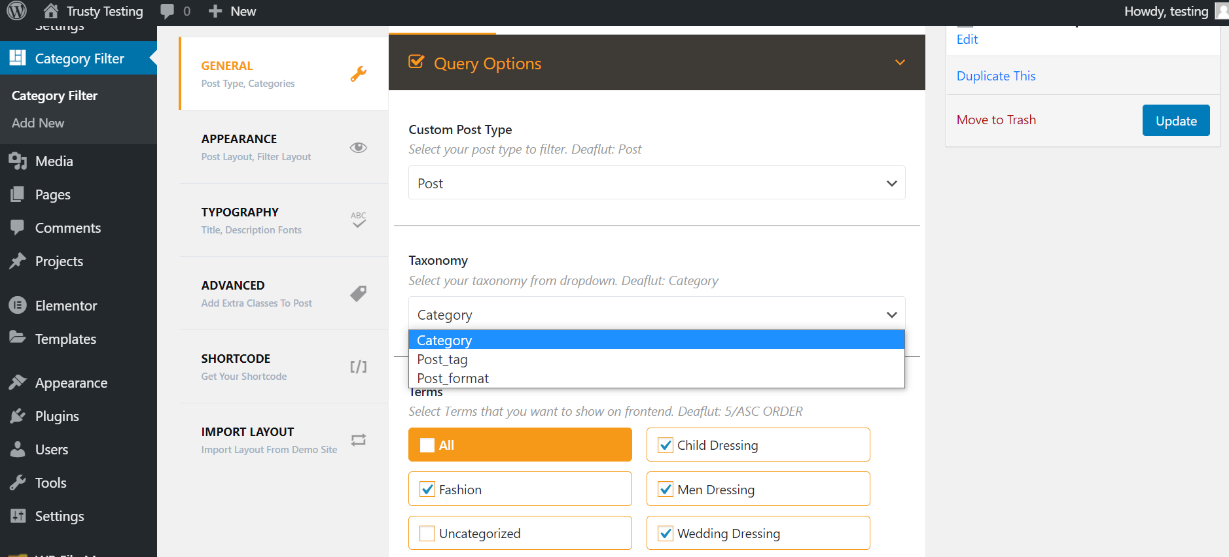Click the WordPress logo icon

coord(17,11)
